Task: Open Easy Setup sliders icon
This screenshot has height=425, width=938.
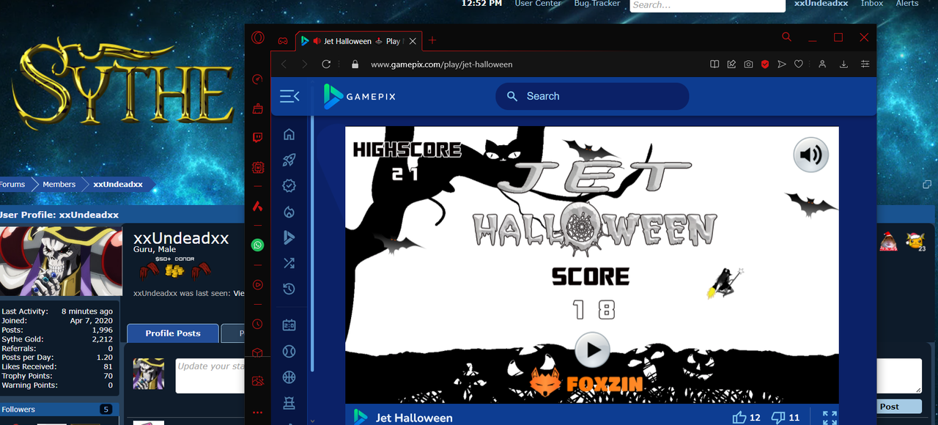Action: (865, 64)
